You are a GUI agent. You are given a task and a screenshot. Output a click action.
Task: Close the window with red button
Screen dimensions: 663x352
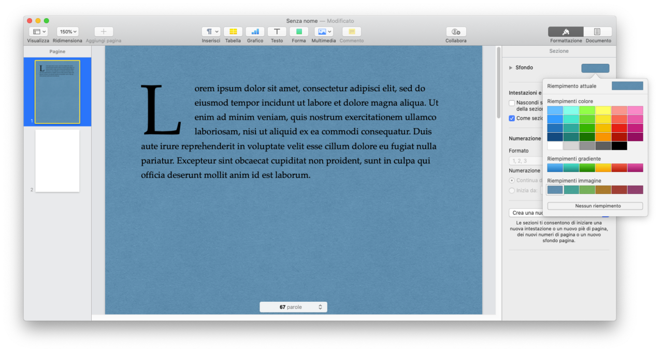[30, 21]
